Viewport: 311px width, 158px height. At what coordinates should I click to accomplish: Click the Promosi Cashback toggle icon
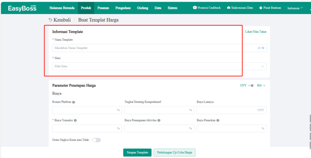tap(195, 8)
